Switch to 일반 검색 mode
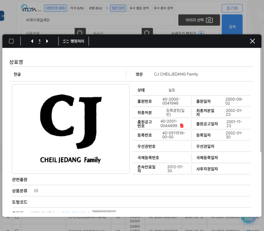This screenshot has width=264, height=231. pos(118,8)
